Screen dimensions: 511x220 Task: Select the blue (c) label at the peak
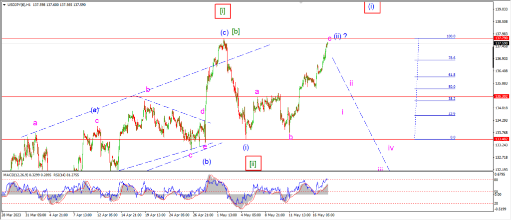[x=224, y=33]
